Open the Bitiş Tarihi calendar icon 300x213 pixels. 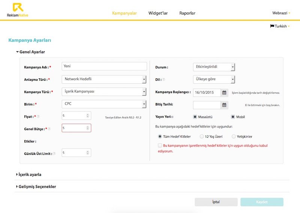[x=224, y=105]
